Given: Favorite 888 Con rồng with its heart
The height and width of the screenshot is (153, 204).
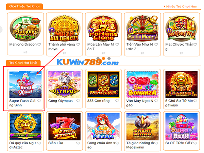Looking at the screenshot, I should click(x=117, y=101).
